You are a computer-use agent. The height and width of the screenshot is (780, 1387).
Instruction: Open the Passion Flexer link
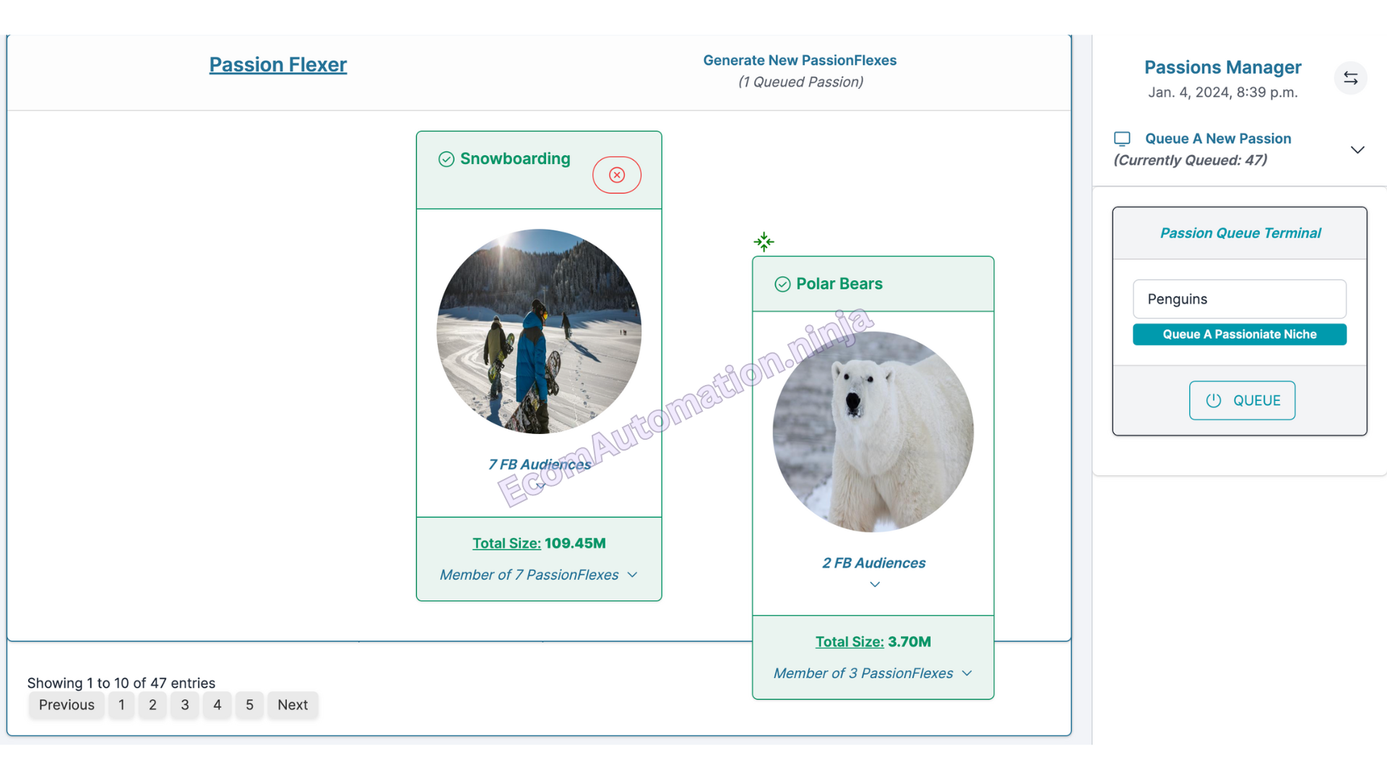pyautogui.click(x=278, y=64)
